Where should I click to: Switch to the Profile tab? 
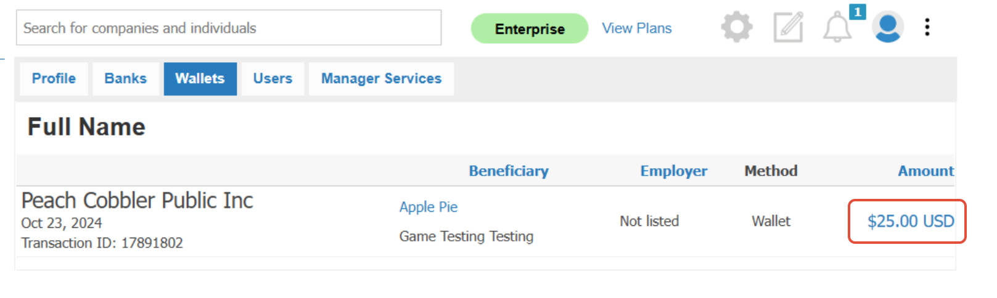(x=54, y=79)
